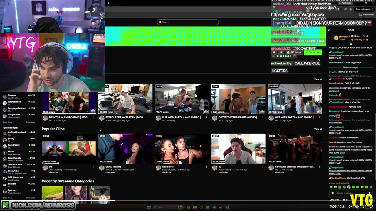This screenshot has height=211, width=376.
Task: Click the Kick search field
Action: click(188, 22)
